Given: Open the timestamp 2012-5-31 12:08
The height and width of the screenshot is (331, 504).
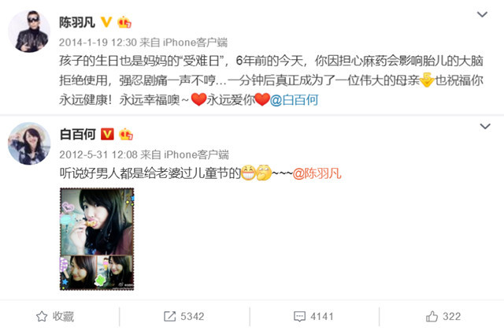Looking at the screenshot, I should click(x=98, y=154).
